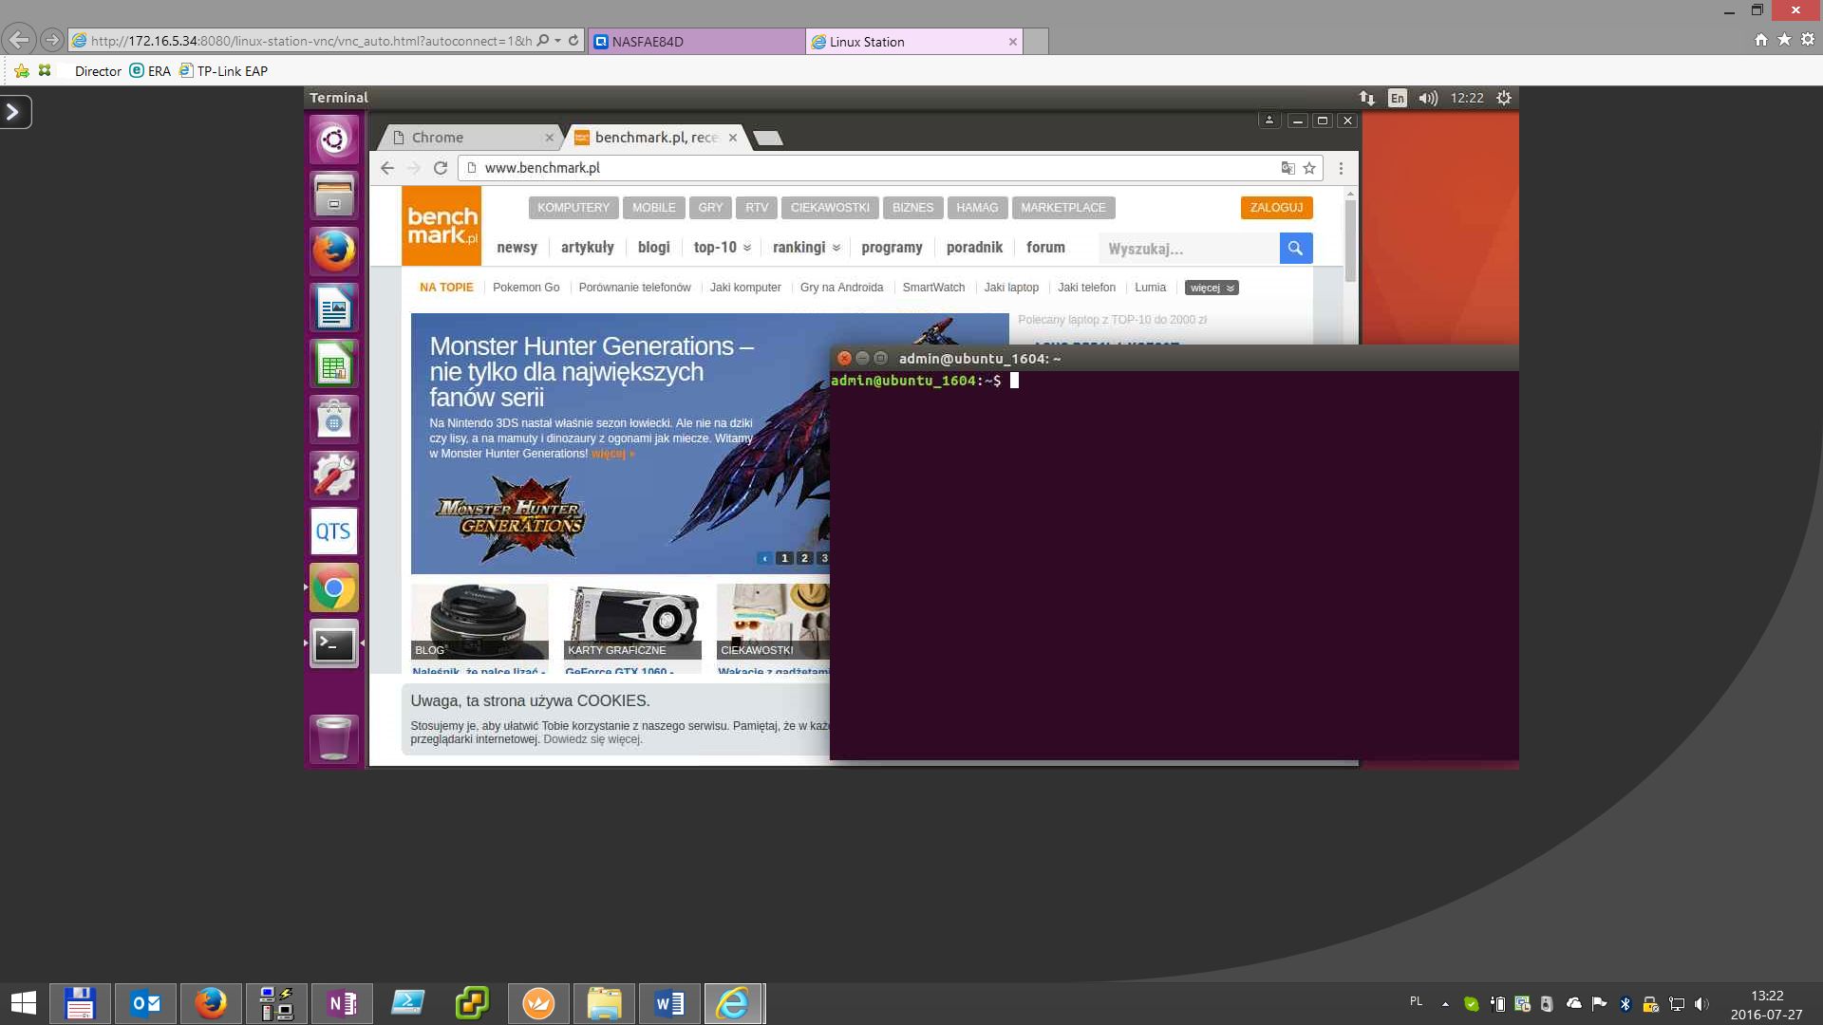The width and height of the screenshot is (1823, 1025).
Task: Open the MOBILE category tab
Action: [654, 208]
